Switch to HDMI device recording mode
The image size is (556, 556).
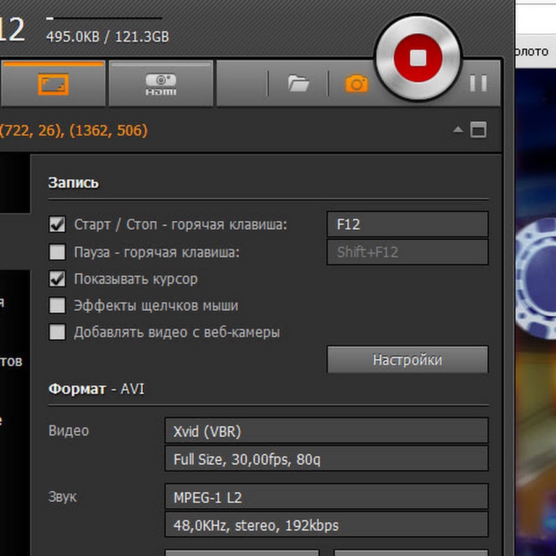click(161, 84)
